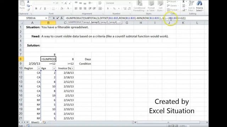Open the Name Box dropdown arrow

pos(46,18)
